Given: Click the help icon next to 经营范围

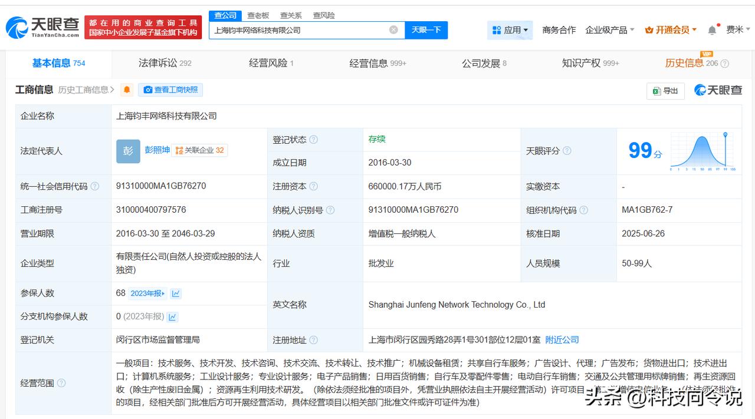Looking at the screenshot, I should pyautogui.click(x=61, y=383).
